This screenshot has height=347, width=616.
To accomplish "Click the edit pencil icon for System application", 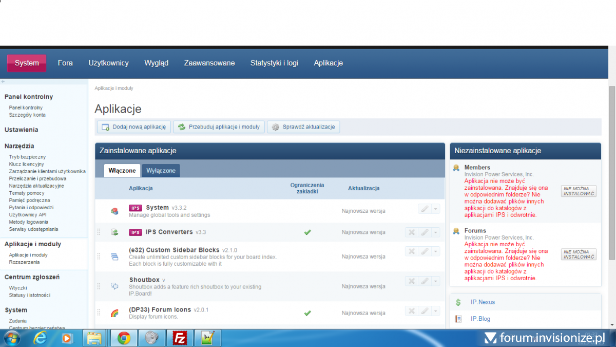I will pos(424,209).
